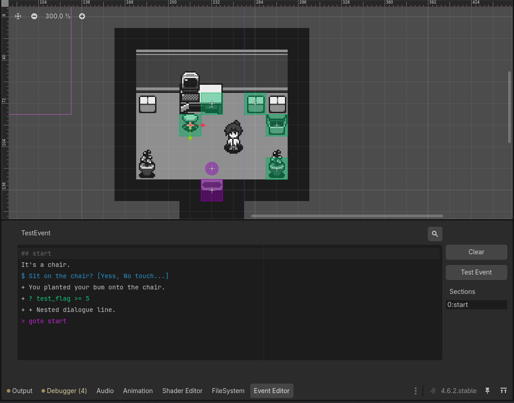514x403 pixels.
Task: Open the Output tab
Action: coord(20,391)
